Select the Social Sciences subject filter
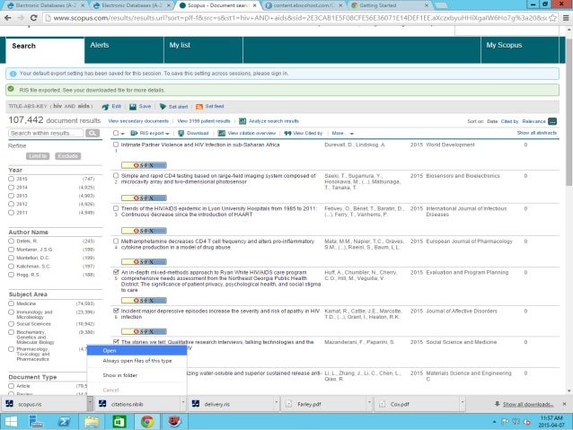The height and width of the screenshot is (430, 573). (x=11, y=324)
